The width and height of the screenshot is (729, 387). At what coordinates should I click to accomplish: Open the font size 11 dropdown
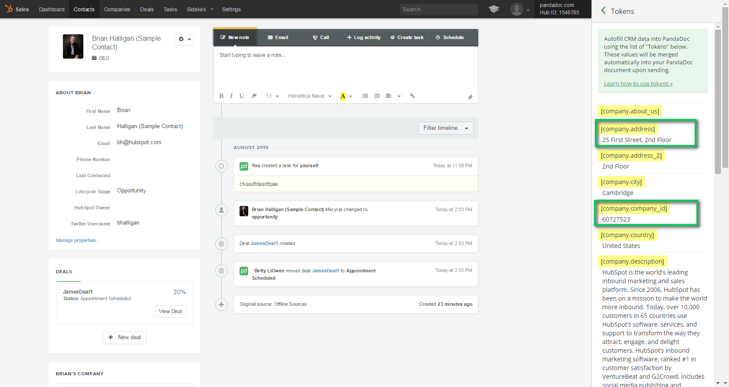pyautogui.click(x=272, y=96)
